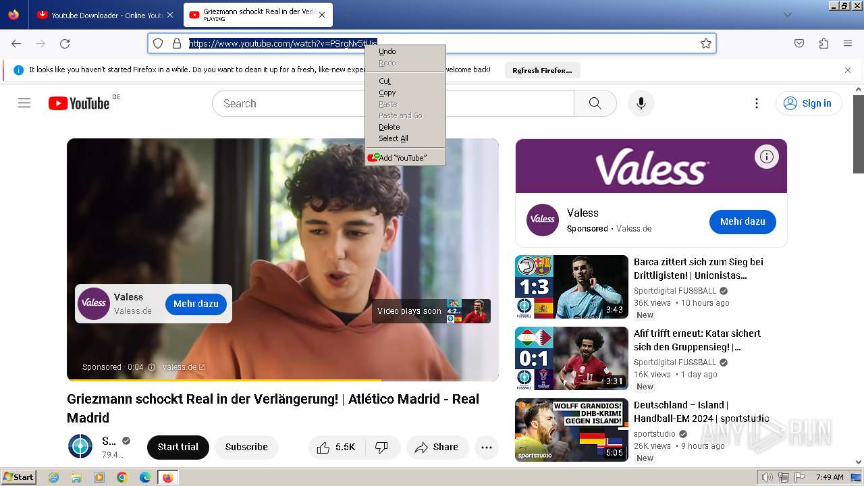Choose Add "YouTube" search engine entry

point(405,158)
